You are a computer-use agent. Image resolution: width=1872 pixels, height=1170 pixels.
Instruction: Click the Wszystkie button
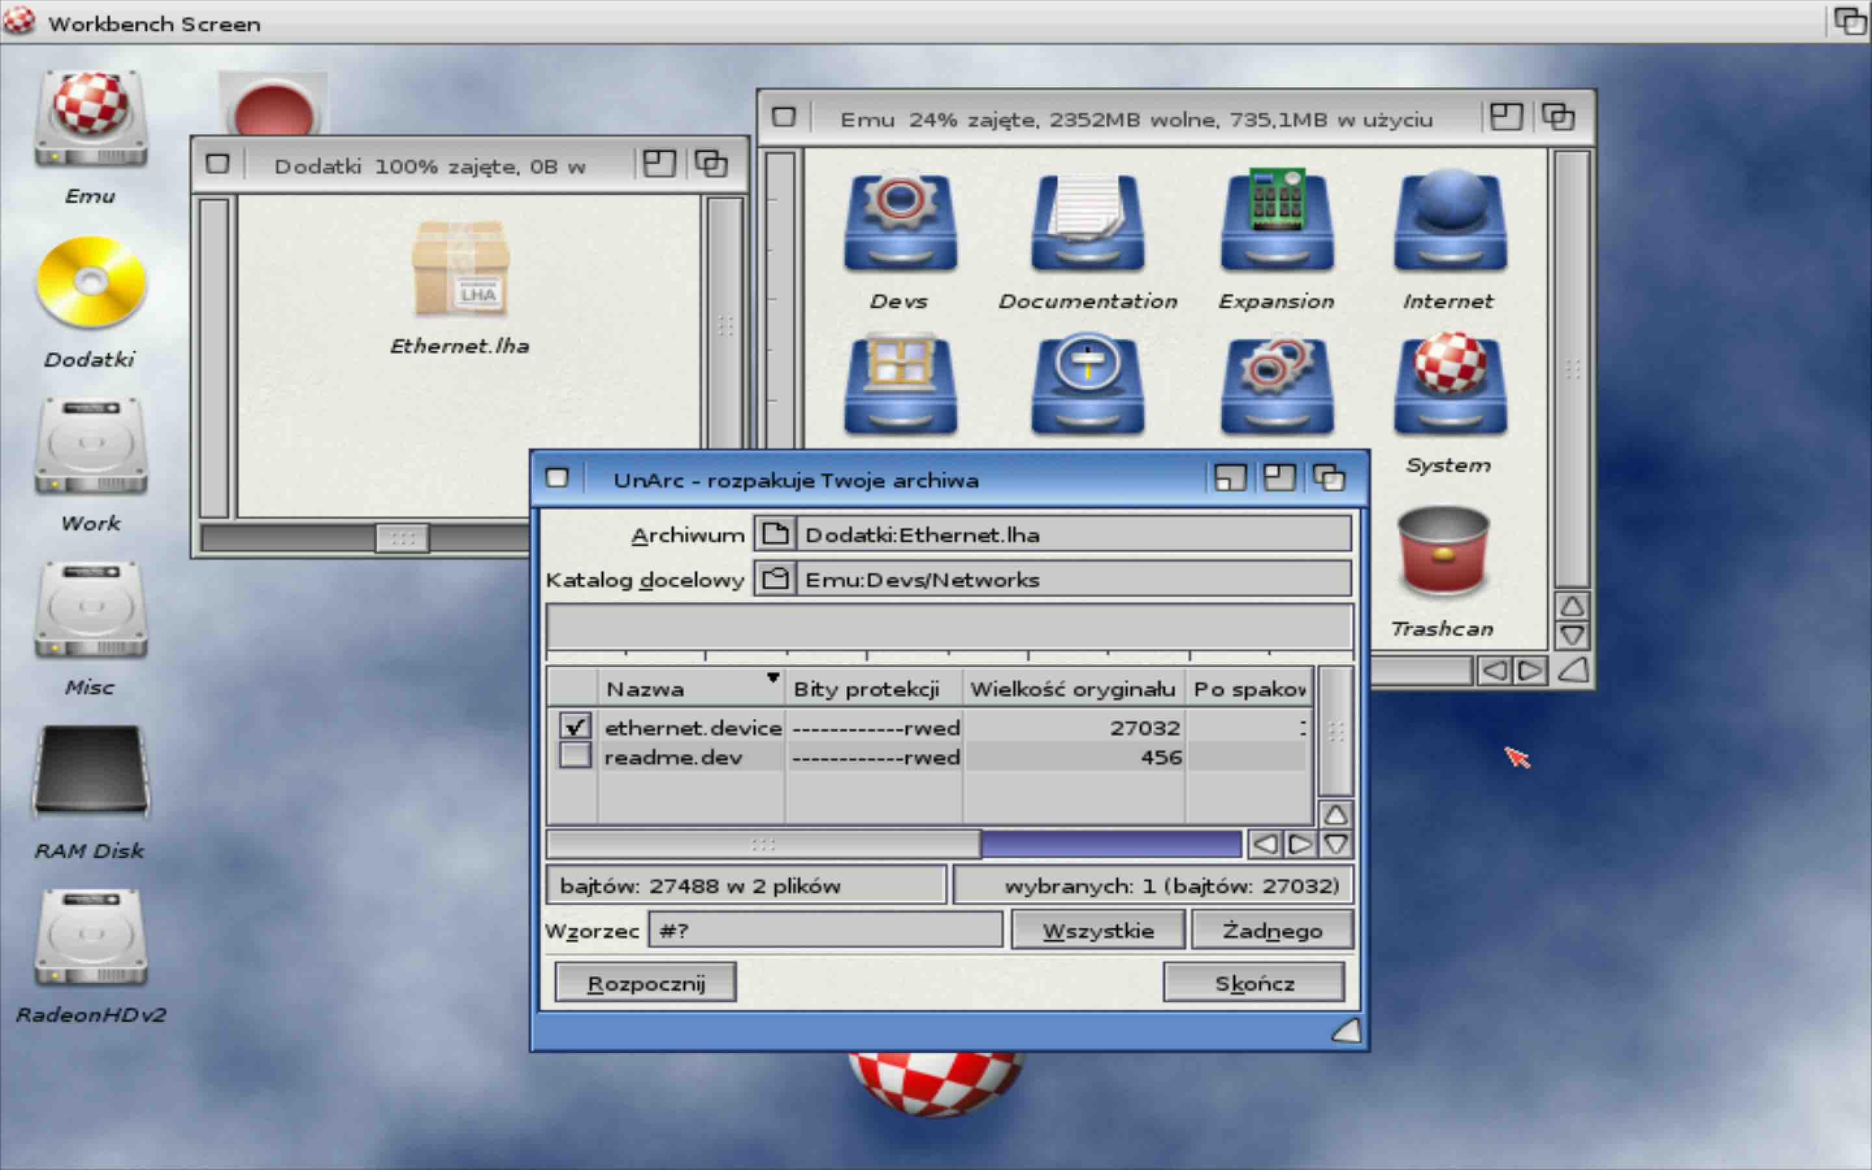(x=1098, y=931)
